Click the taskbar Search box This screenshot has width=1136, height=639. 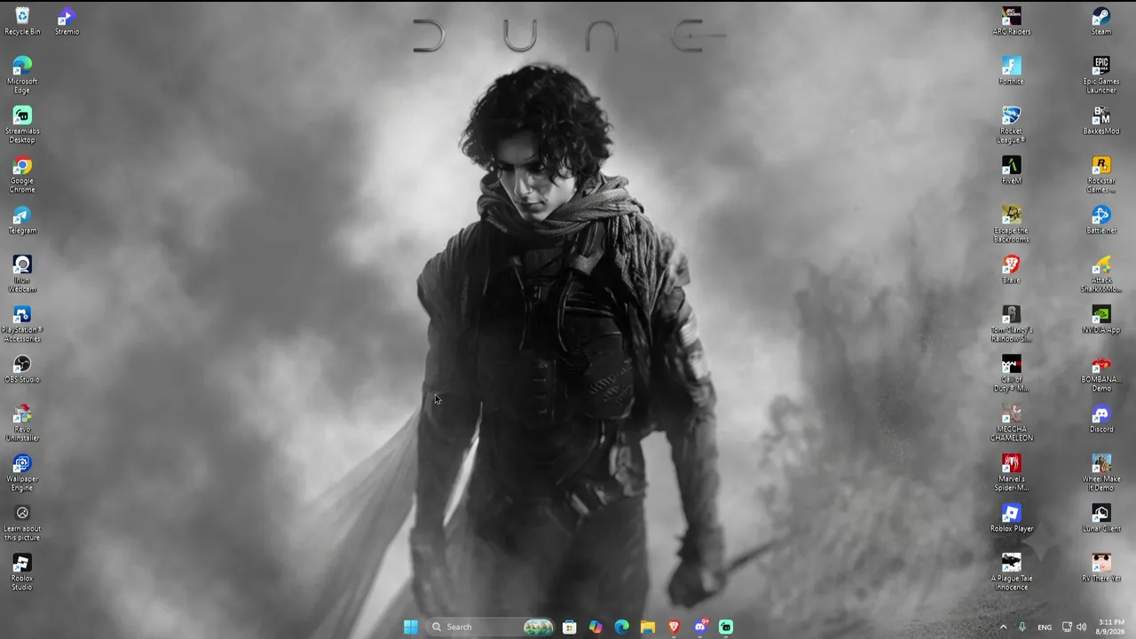[x=491, y=627]
